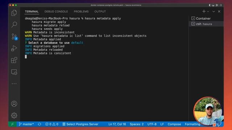Open Remote Explorer view icon
The height and width of the screenshot is (130, 232).
coord(14,72)
